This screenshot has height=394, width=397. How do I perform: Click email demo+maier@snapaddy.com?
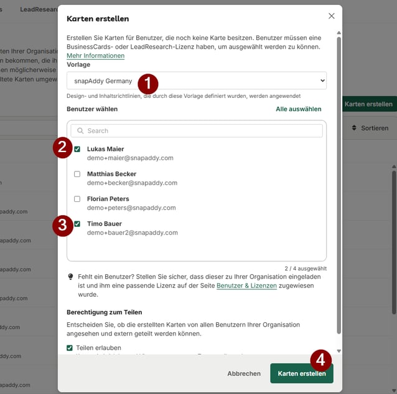tap(130, 158)
